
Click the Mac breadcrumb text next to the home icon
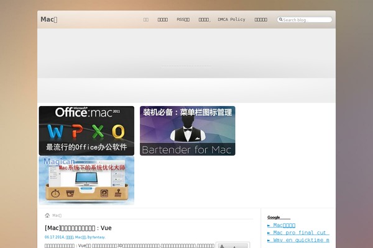57,216
